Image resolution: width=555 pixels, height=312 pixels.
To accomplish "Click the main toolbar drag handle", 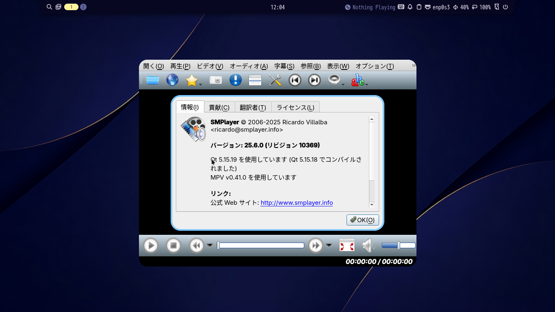I will coord(141,80).
